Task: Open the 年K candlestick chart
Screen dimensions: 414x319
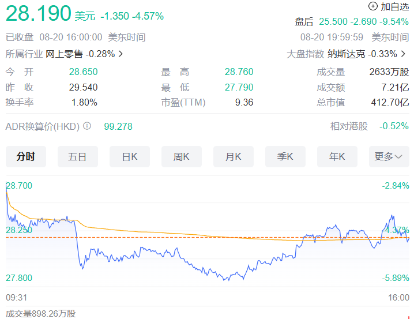Action: pyautogui.click(x=337, y=156)
